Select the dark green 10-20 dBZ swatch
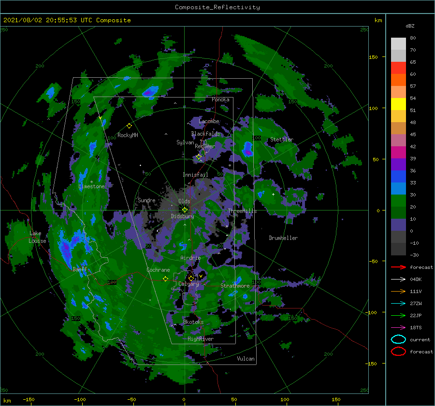The height and width of the screenshot is (406, 435). pos(398,213)
